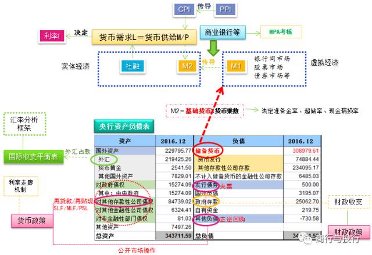Select the blue 社融 box
The height and width of the screenshot is (255, 372).
(x=133, y=66)
